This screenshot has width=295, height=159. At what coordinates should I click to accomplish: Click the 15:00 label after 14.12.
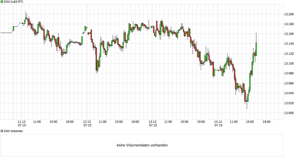(250, 122)
